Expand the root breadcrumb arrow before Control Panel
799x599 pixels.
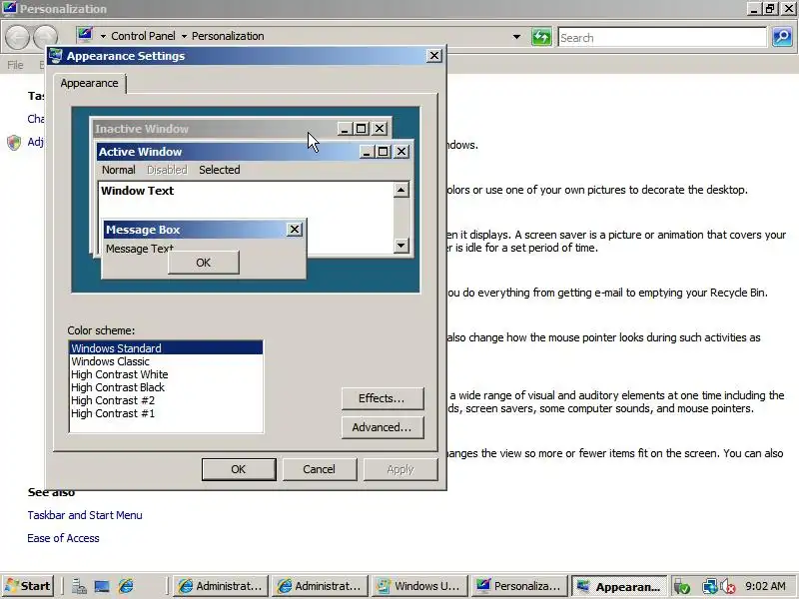[103, 36]
